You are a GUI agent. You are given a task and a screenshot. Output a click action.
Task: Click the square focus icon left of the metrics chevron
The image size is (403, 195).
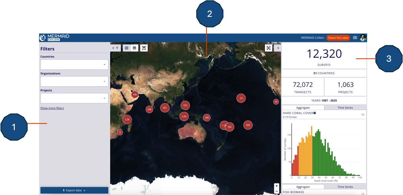pos(269,48)
